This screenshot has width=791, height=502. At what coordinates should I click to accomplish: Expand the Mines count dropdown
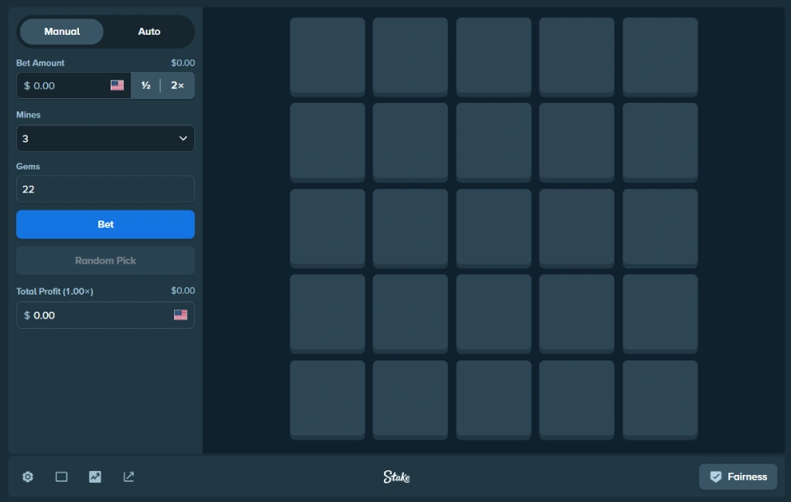(105, 138)
